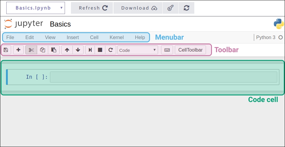Restart the kernel using circular arrow icon
Screen dimensions: 285x147
tap(110, 50)
